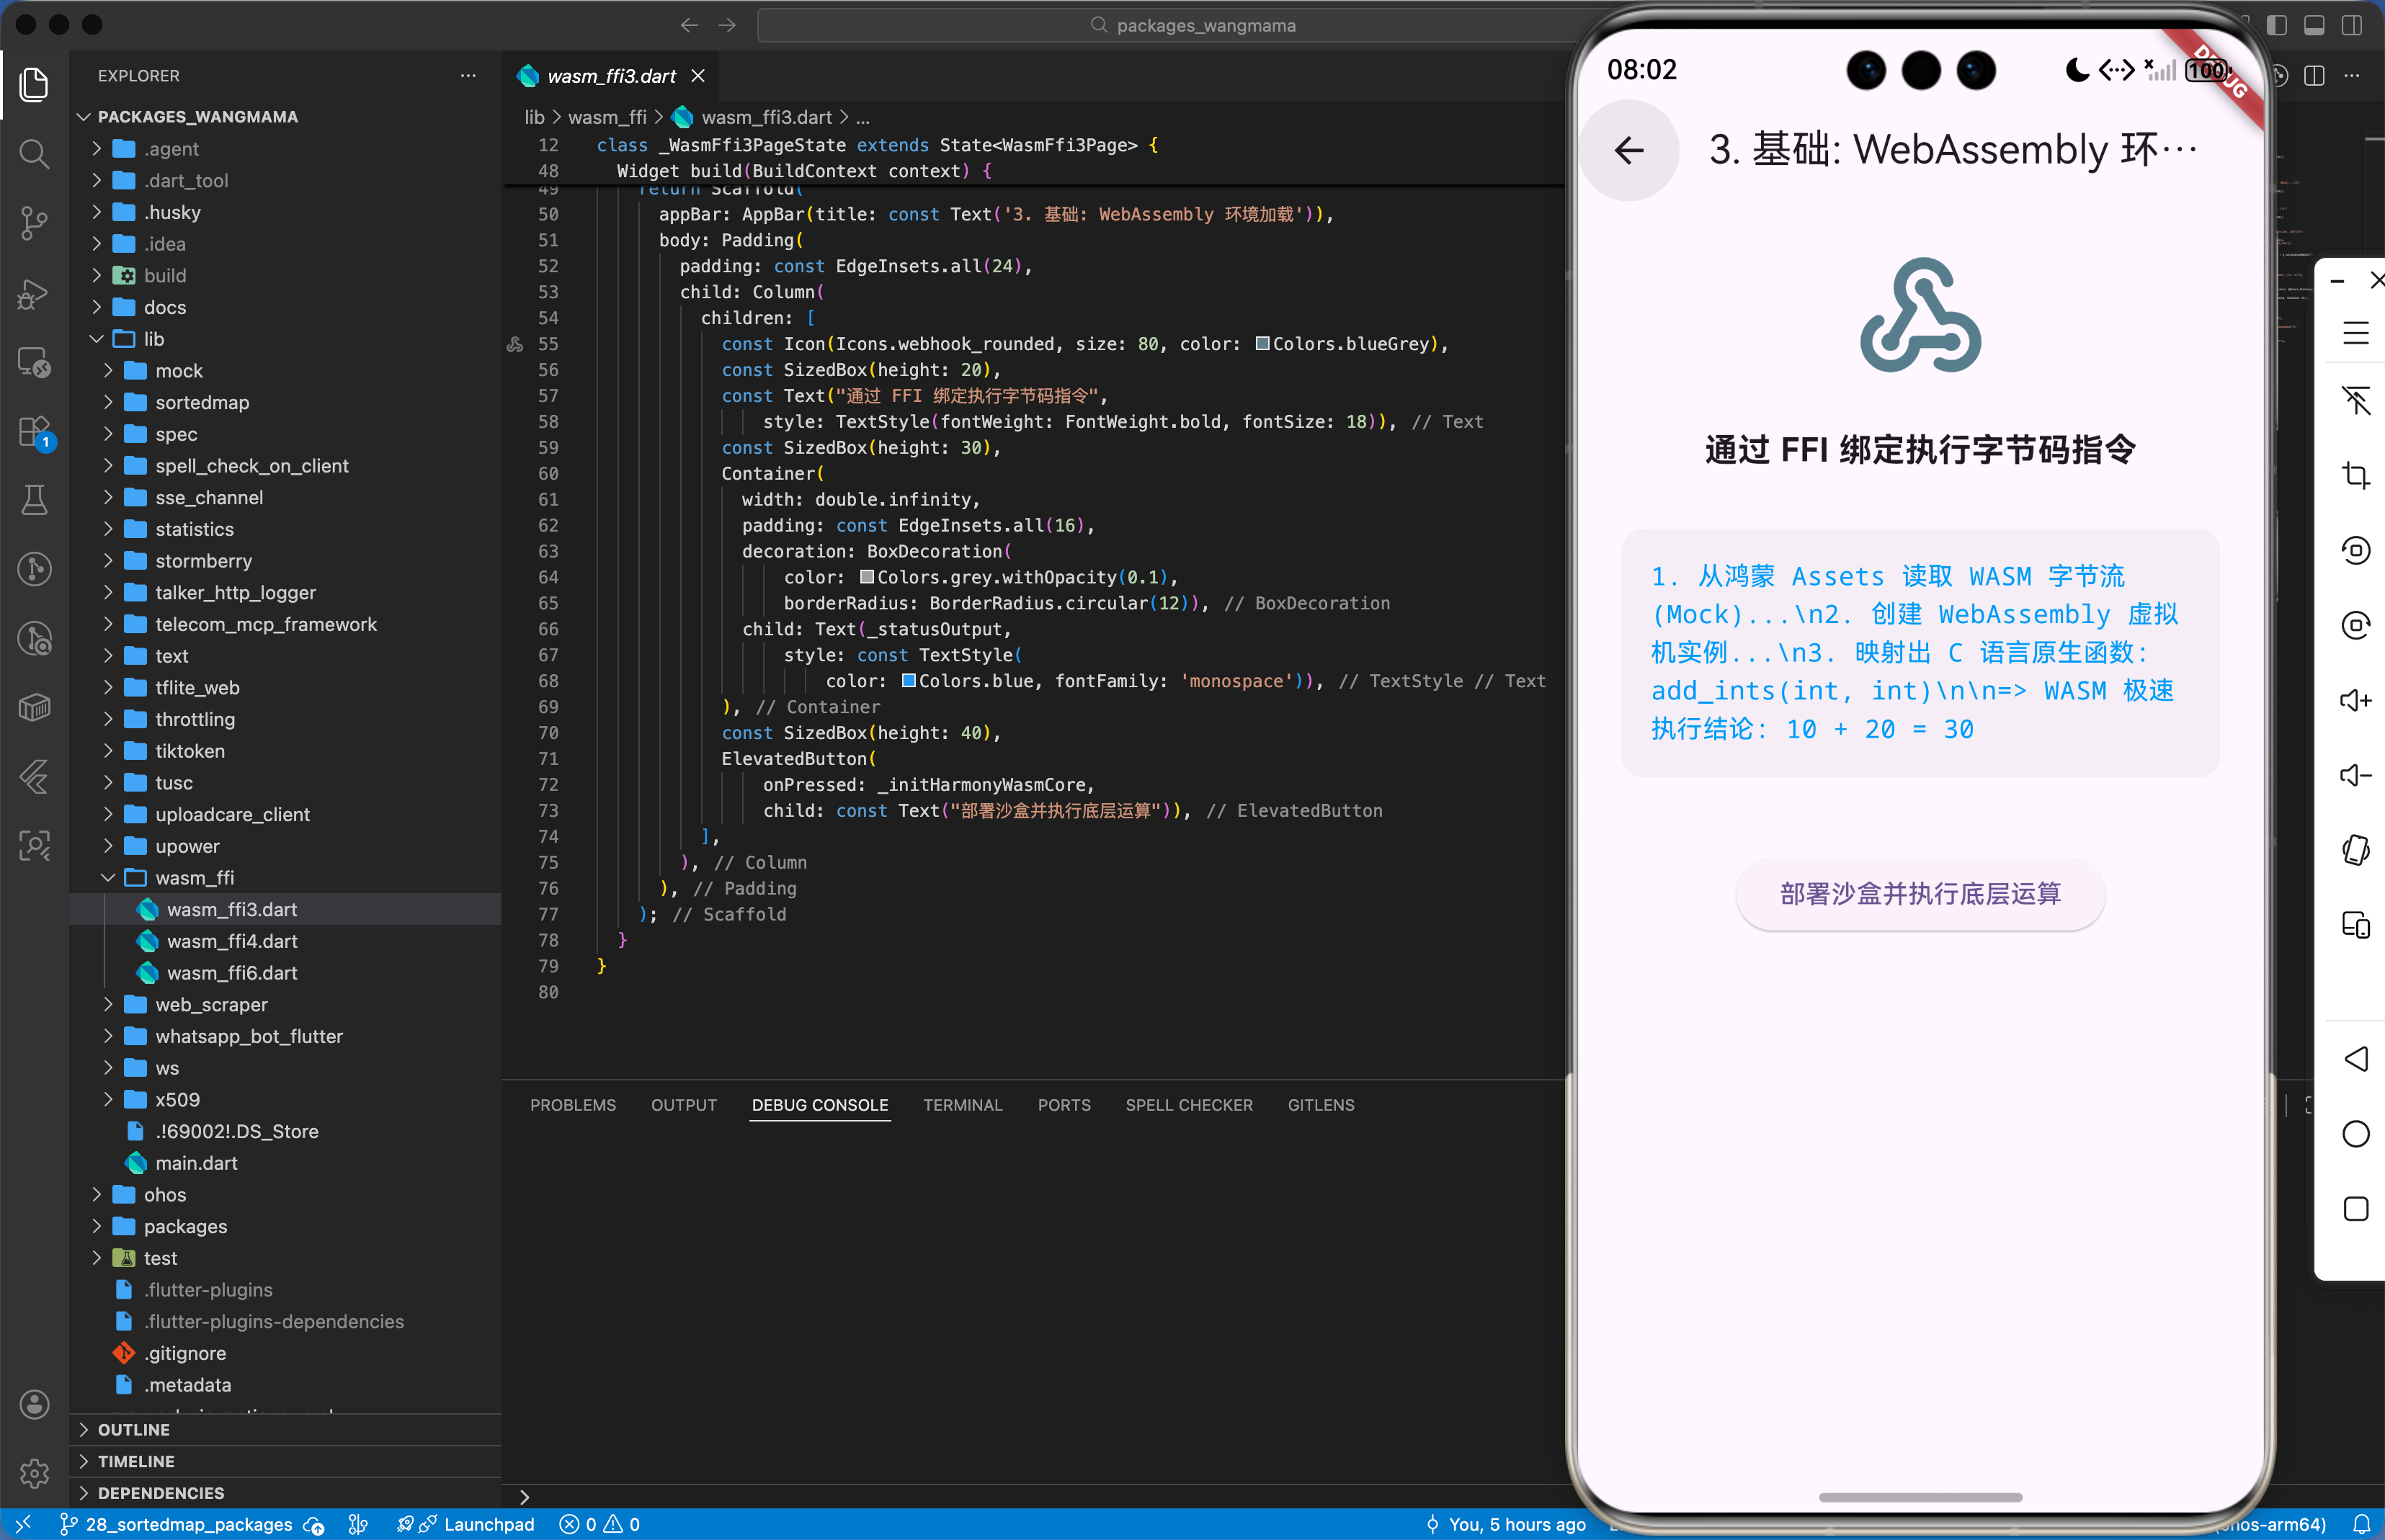
Task: Click Colors.blue color swatch in code
Action: coord(909,681)
